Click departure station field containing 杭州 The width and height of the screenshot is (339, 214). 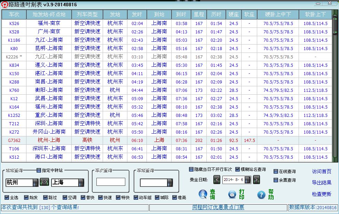pos(19,182)
